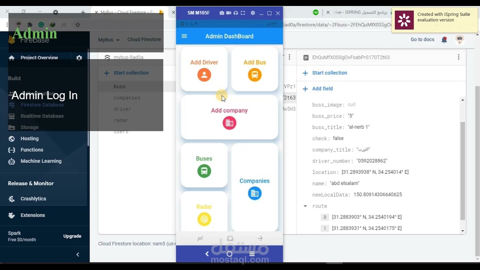The width and height of the screenshot is (480, 270).
Task: Tap the yellow Radar icon
Action: tap(204, 219)
